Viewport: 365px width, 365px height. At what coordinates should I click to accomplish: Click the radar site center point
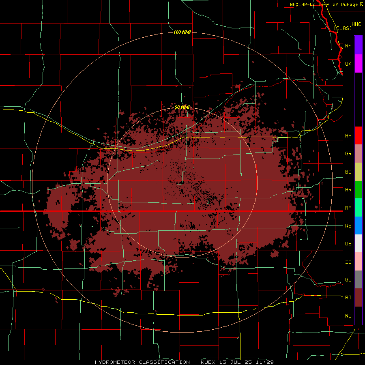point(183,182)
